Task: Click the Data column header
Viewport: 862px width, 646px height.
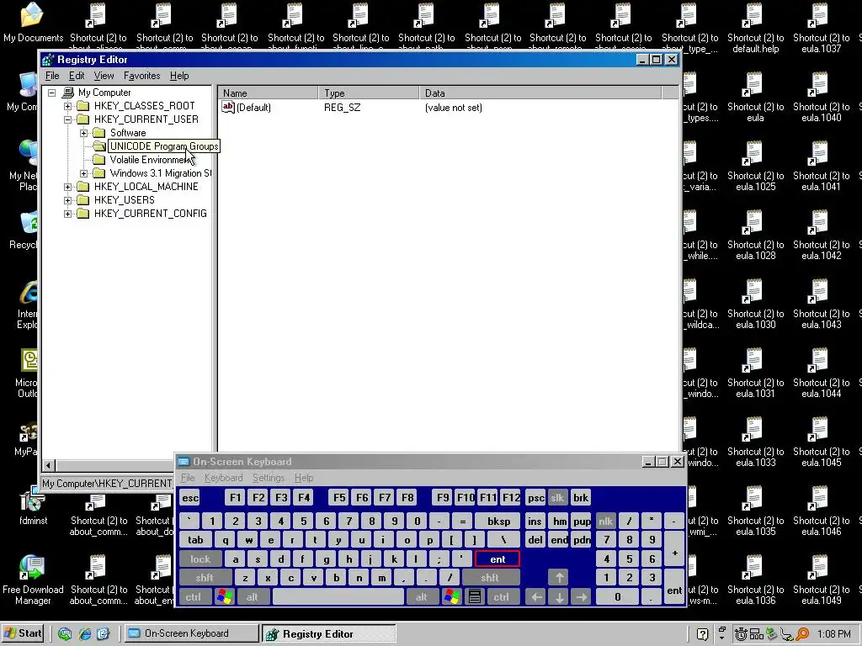Action: (x=540, y=93)
